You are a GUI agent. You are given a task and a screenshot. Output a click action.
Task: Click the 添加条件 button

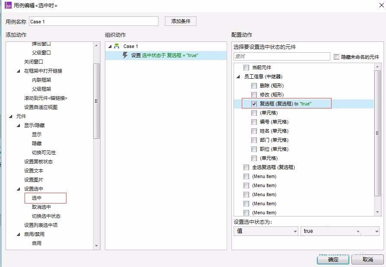(x=180, y=21)
